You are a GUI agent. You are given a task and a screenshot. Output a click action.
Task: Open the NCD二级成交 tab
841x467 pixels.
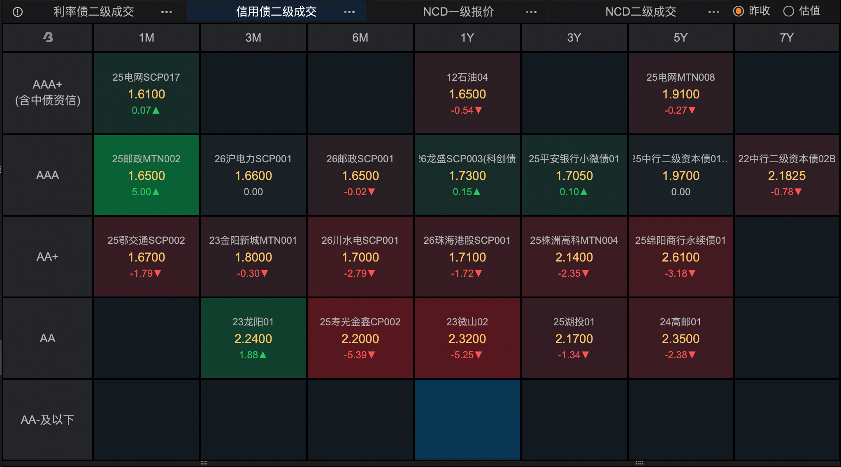641,12
